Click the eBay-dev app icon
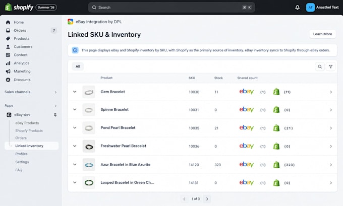343x206 pixels. coord(9,115)
